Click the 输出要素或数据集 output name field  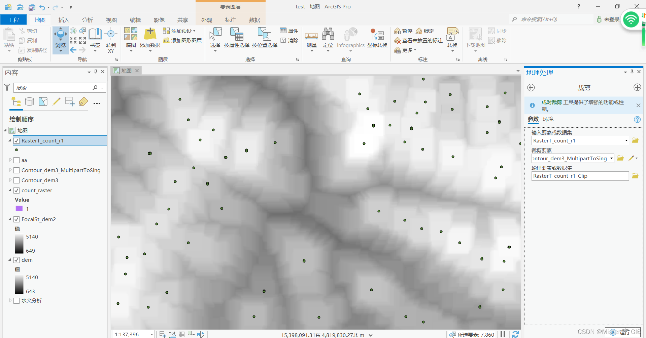point(580,176)
